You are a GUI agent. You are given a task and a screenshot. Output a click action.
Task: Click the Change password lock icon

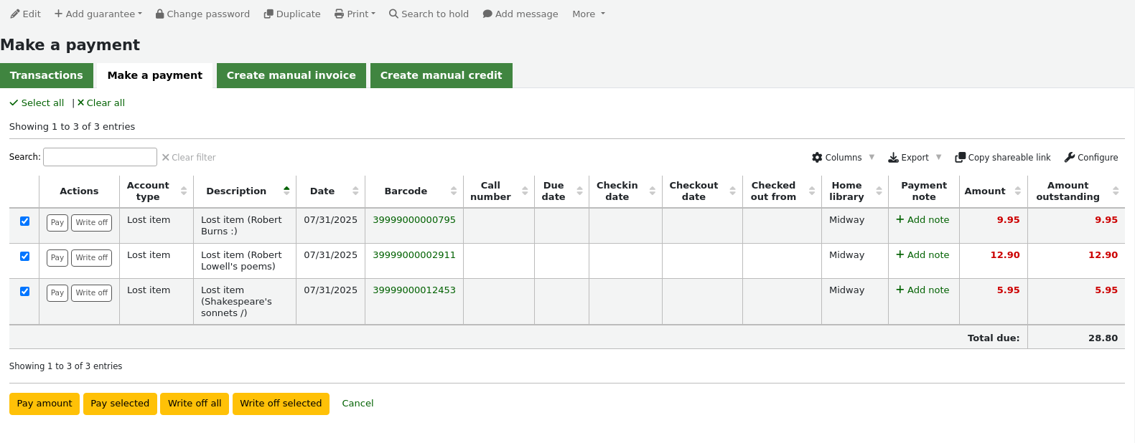(x=160, y=14)
